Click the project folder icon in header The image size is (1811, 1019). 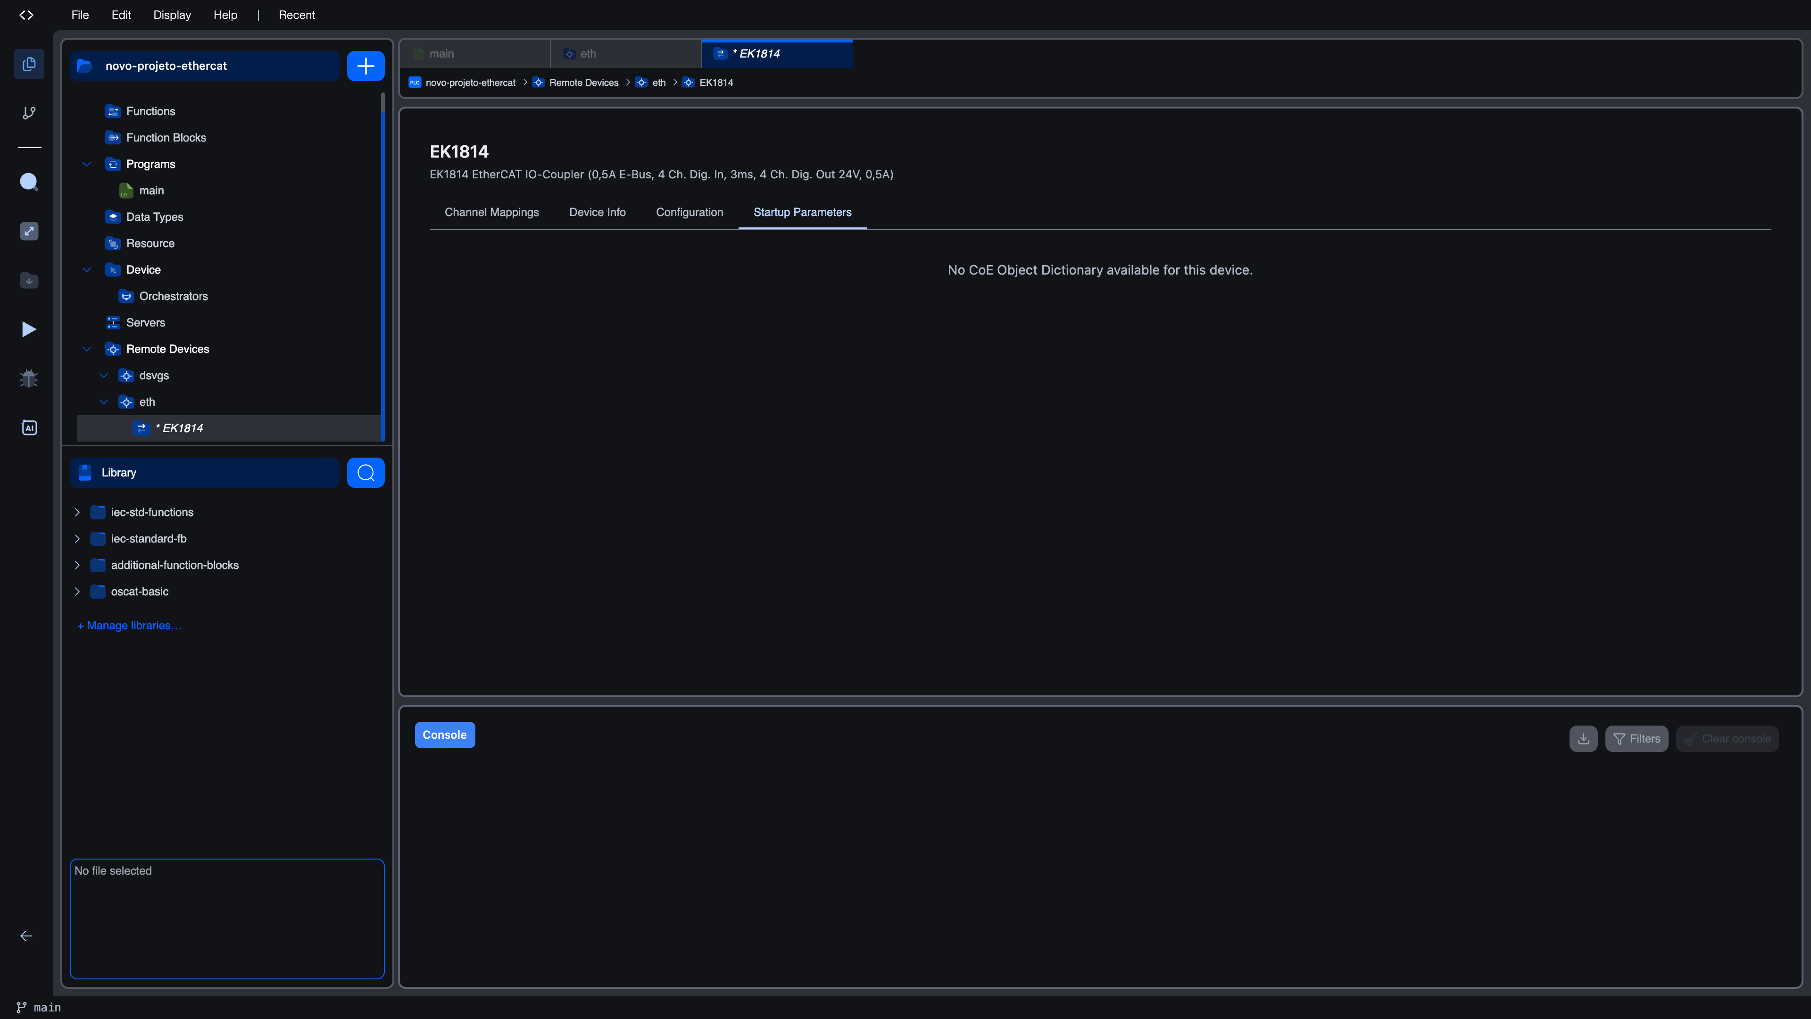click(x=84, y=66)
